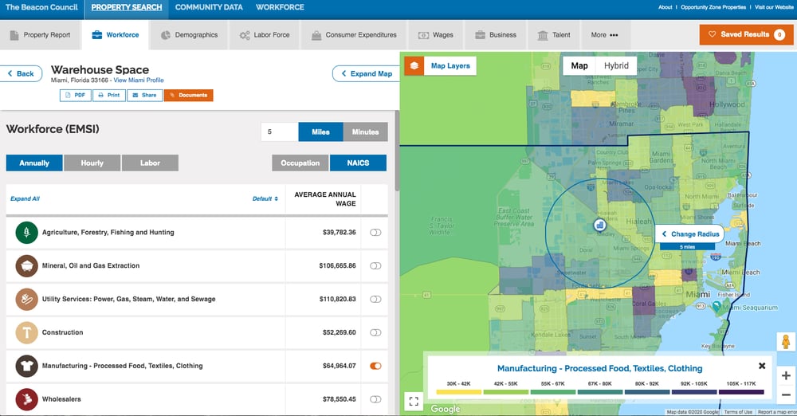This screenshot has height=416, width=797.
Task: Switch to NAICS view
Action: 358,163
